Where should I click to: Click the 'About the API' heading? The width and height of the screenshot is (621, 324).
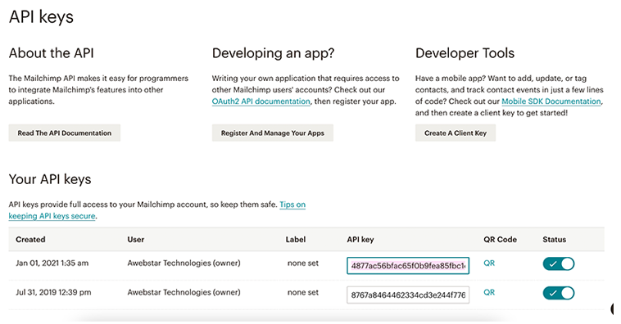pos(52,53)
